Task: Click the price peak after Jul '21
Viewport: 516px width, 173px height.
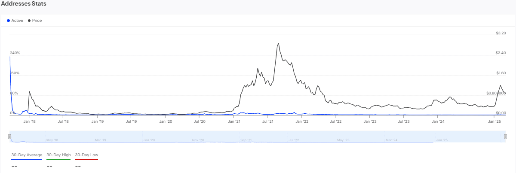Action: point(279,43)
